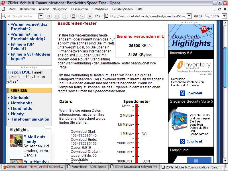The height and width of the screenshot is (171, 228).
Task: Click the scrollbar down arrow
Action: [x=225, y=161]
